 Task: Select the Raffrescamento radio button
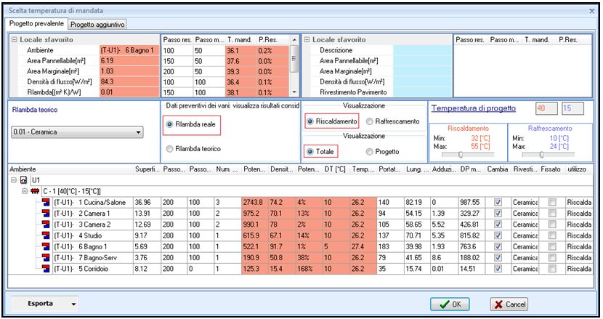pyautogui.click(x=371, y=121)
